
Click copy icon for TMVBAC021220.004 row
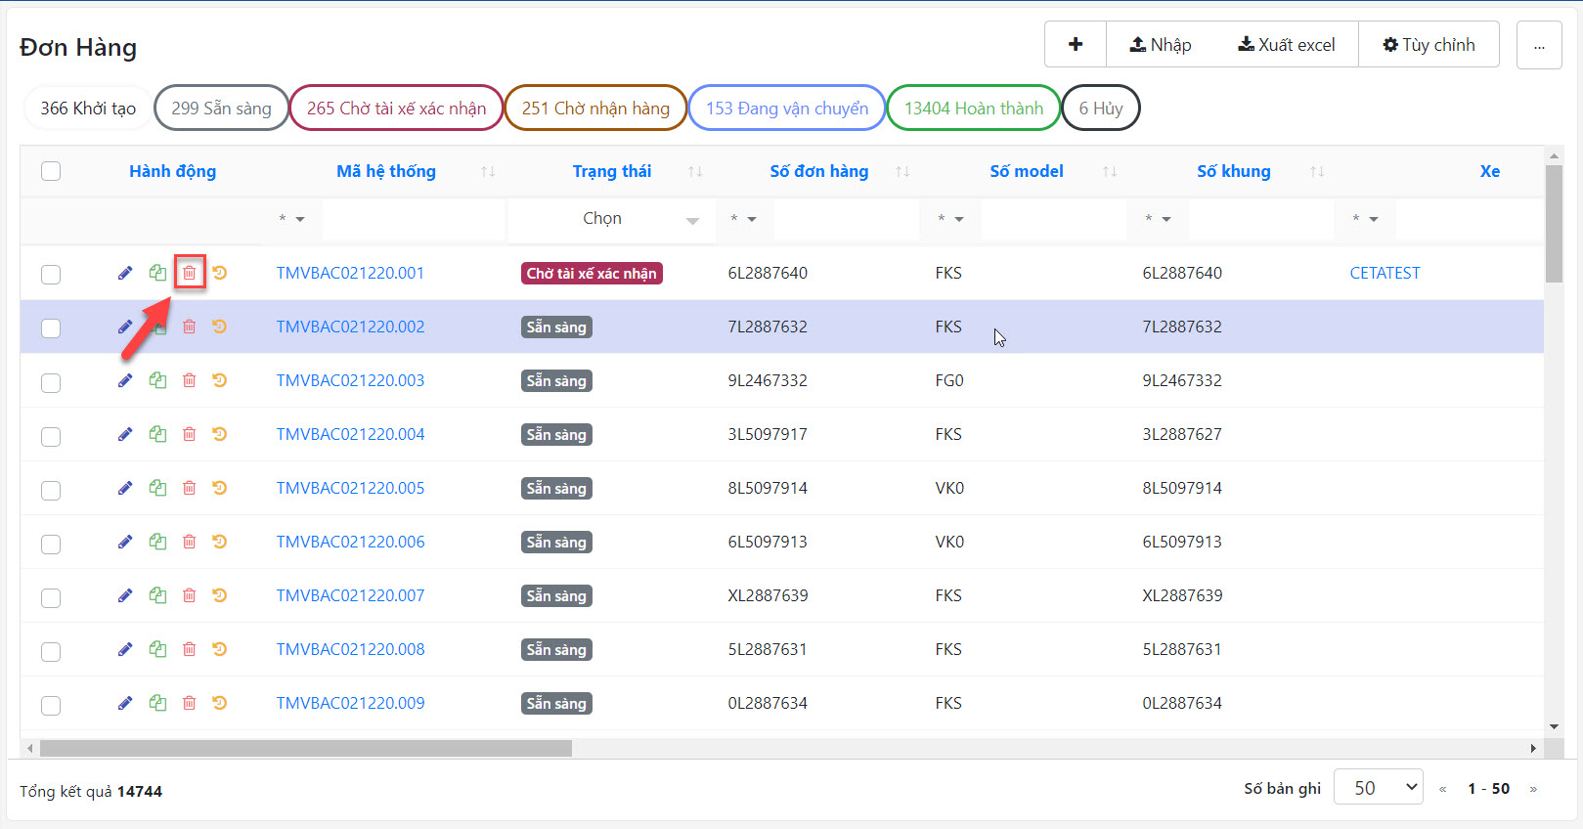coord(157,434)
